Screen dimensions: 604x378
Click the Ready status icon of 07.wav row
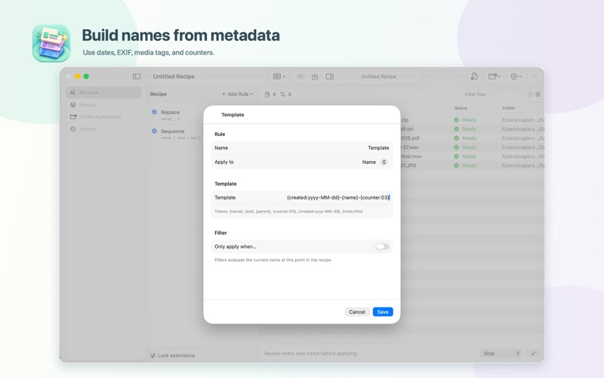pyautogui.click(x=456, y=147)
